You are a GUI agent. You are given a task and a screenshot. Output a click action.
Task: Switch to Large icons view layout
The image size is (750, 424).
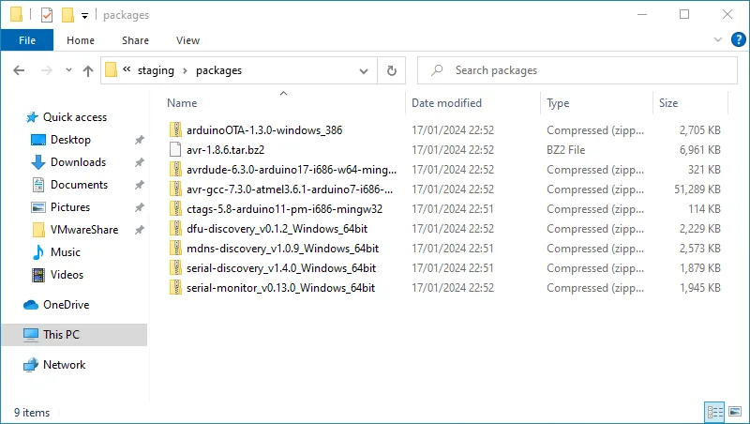coord(735,412)
